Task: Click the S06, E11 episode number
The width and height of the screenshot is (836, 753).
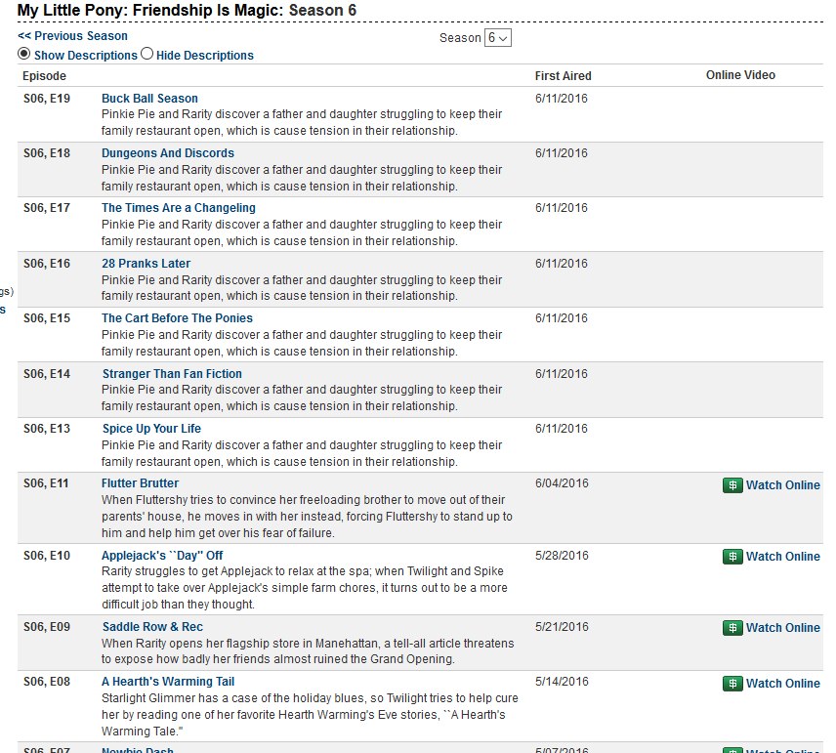Action: point(46,483)
